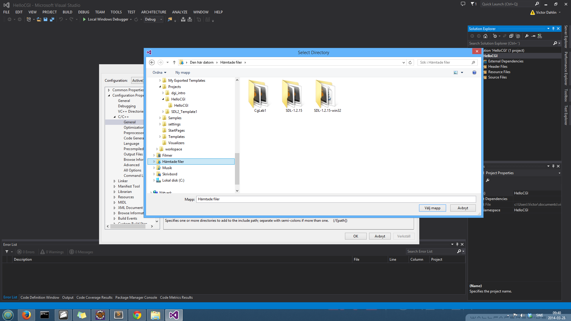Click the New Project toolbar icon
This screenshot has width=571, height=321.
tap(29, 19)
